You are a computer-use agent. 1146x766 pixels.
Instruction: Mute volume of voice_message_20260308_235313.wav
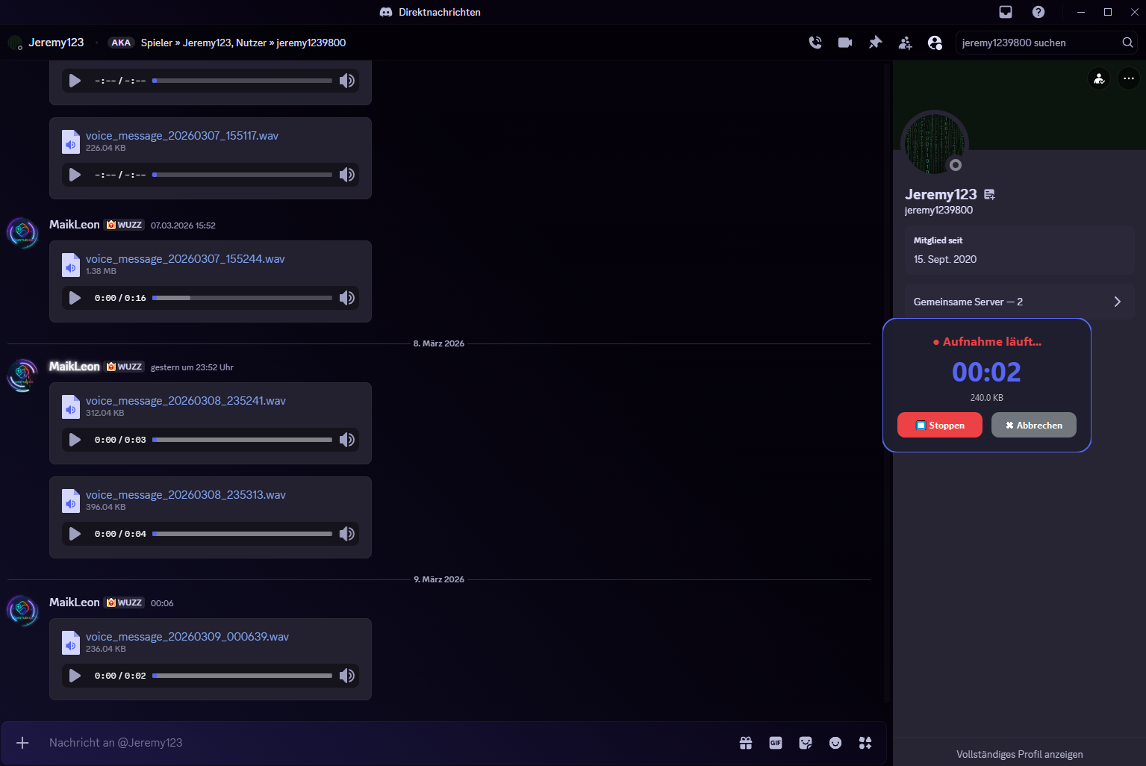pos(347,534)
